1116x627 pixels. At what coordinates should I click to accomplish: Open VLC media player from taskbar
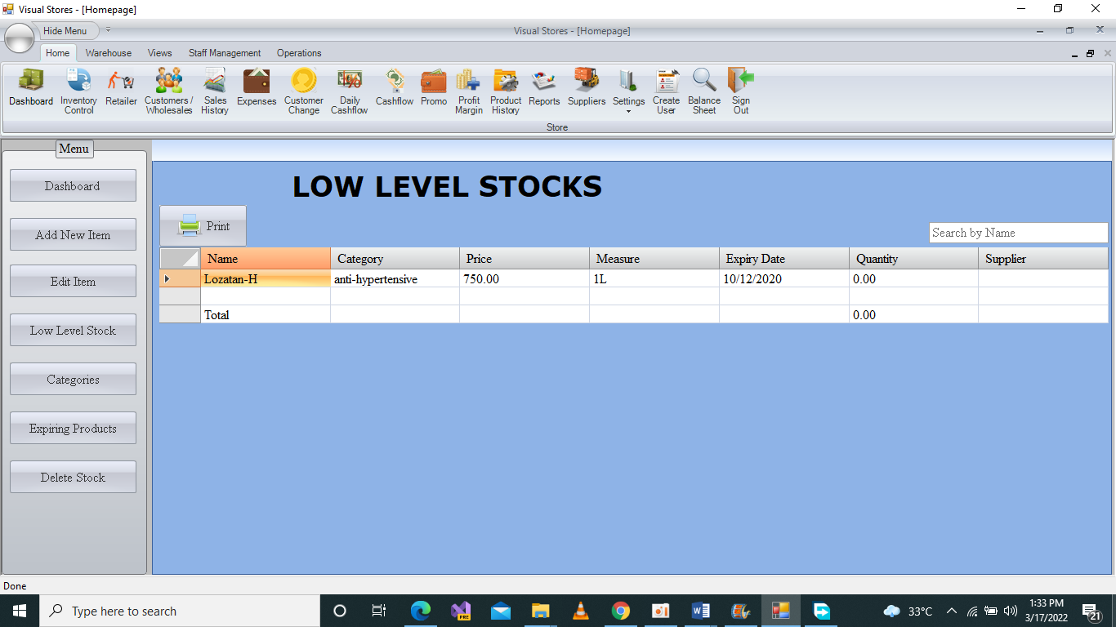tap(581, 611)
